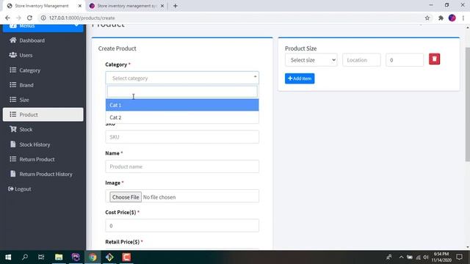Go back in browser history
Screen dimensions: 470x264
[x=7, y=18]
